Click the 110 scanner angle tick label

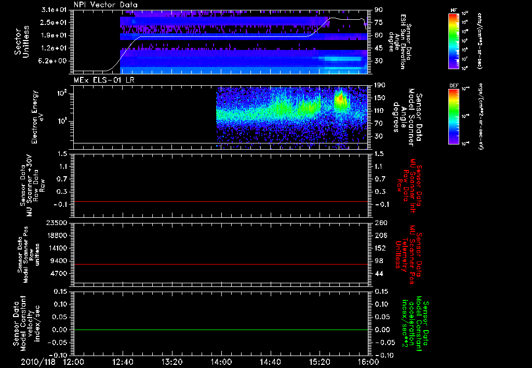point(380,111)
